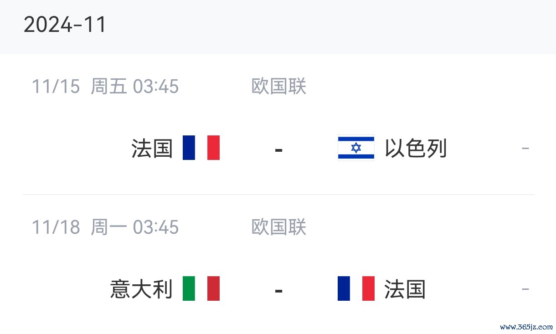
Task: Click the 周一 03:45 kickoff time
Action: [x=134, y=227]
